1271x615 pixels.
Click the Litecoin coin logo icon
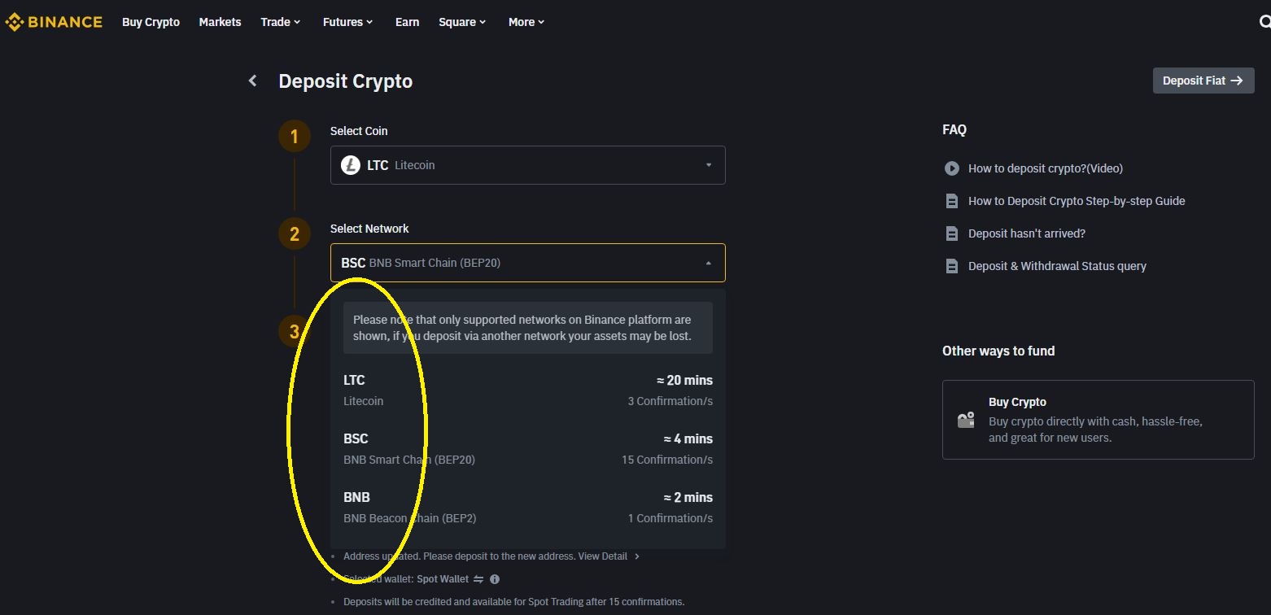point(351,165)
